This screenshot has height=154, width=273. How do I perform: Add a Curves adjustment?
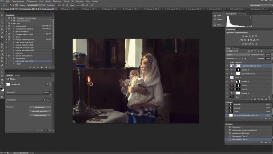coord(250,36)
